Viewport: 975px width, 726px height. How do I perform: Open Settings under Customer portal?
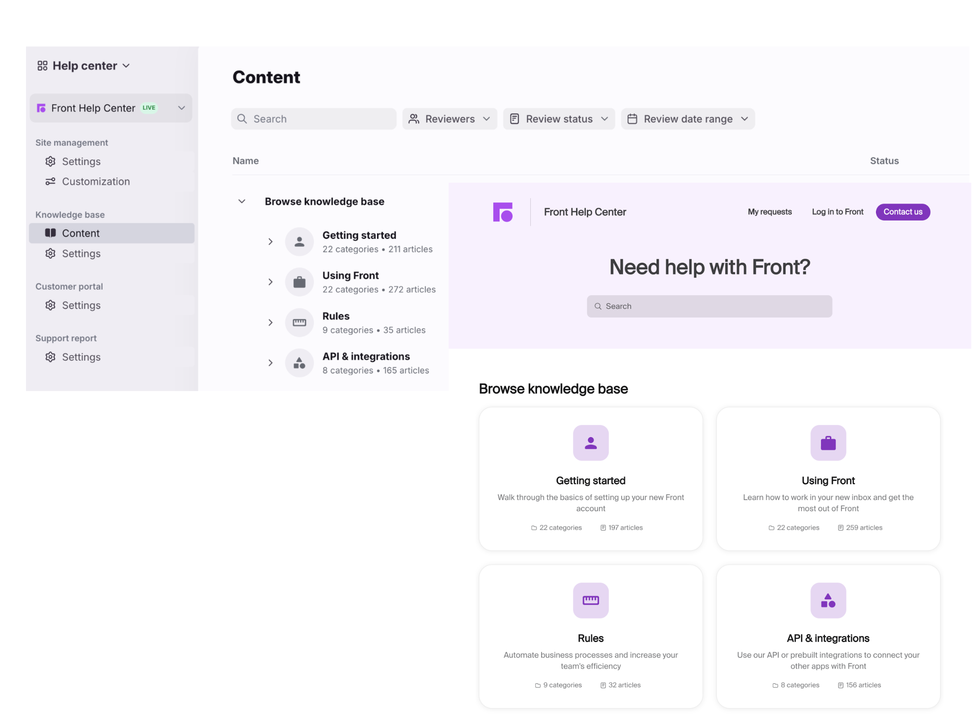click(112, 305)
